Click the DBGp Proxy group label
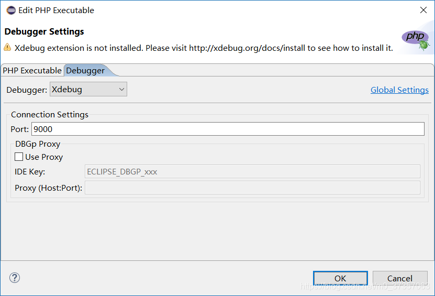The height and width of the screenshot is (296, 435). pos(38,144)
